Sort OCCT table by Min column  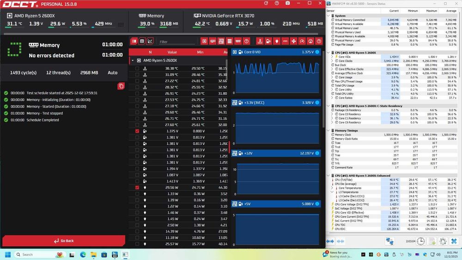click(200, 52)
